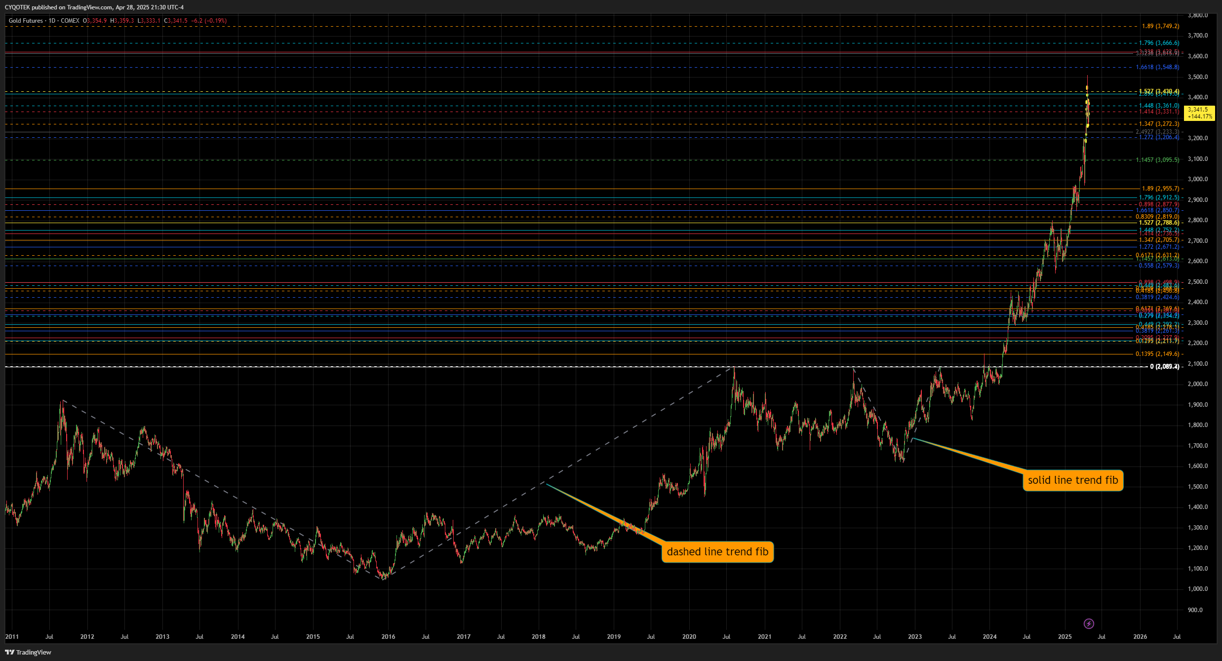Click the TradingView logo at bottom left
1222x661 pixels.
tap(28, 652)
